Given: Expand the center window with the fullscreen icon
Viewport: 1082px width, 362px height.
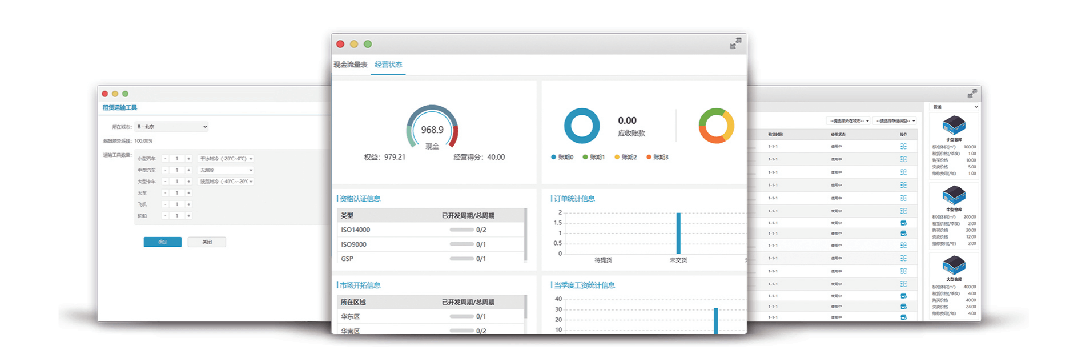Looking at the screenshot, I should pyautogui.click(x=735, y=44).
